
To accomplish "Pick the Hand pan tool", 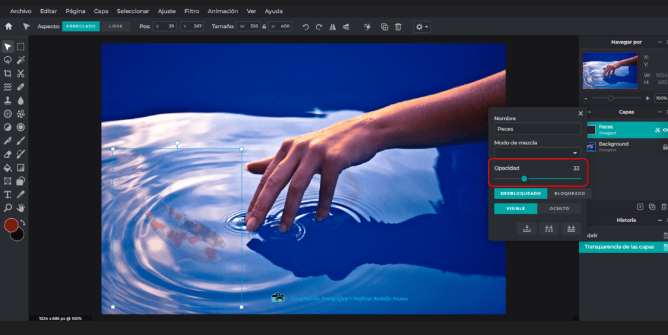I will point(21,208).
